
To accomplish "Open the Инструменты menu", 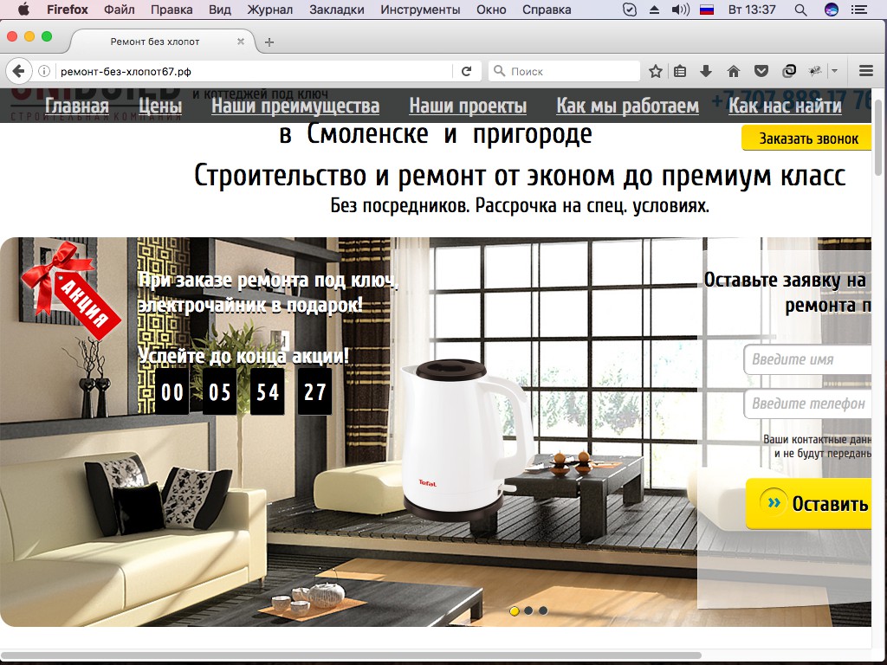I will [420, 10].
